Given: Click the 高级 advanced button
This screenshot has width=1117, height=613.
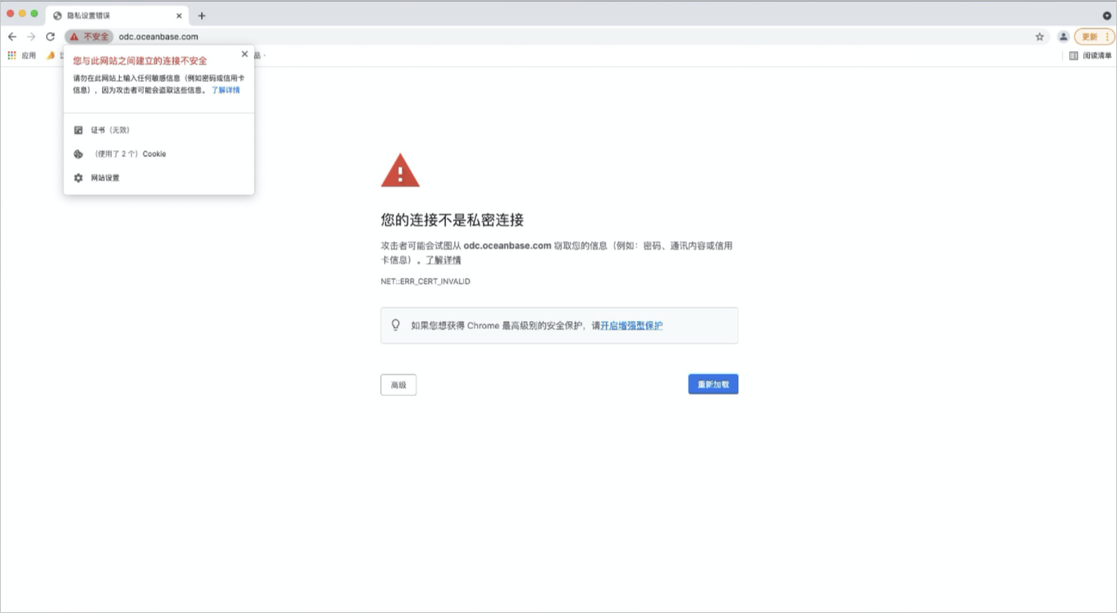Looking at the screenshot, I should point(399,385).
